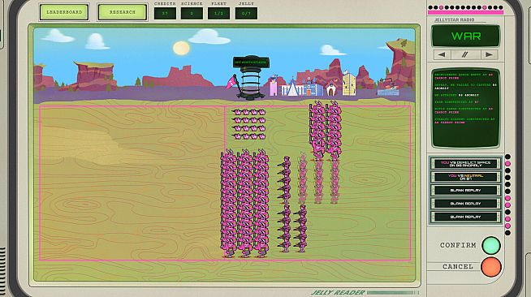Image resolution: width=531 pixels, height=297 pixels.
Task: Select the small pink unit squad formation
Action: pos(249,124)
